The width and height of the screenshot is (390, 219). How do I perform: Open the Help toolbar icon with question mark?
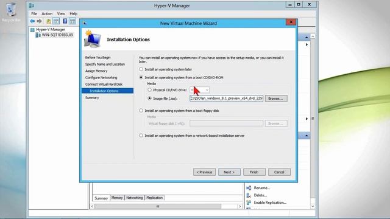65,21
